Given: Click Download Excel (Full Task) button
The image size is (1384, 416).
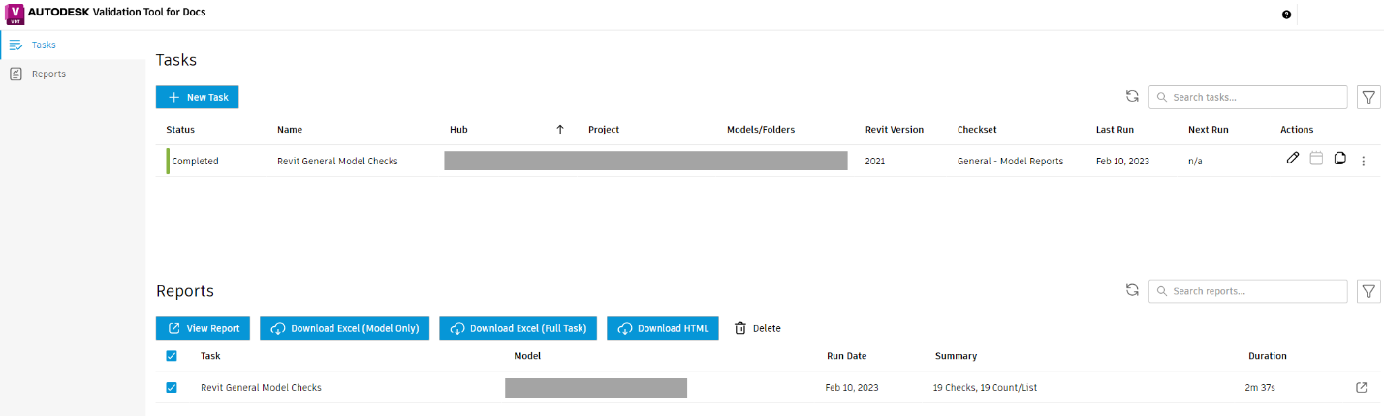Looking at the screenshot, I should point(519,328).
